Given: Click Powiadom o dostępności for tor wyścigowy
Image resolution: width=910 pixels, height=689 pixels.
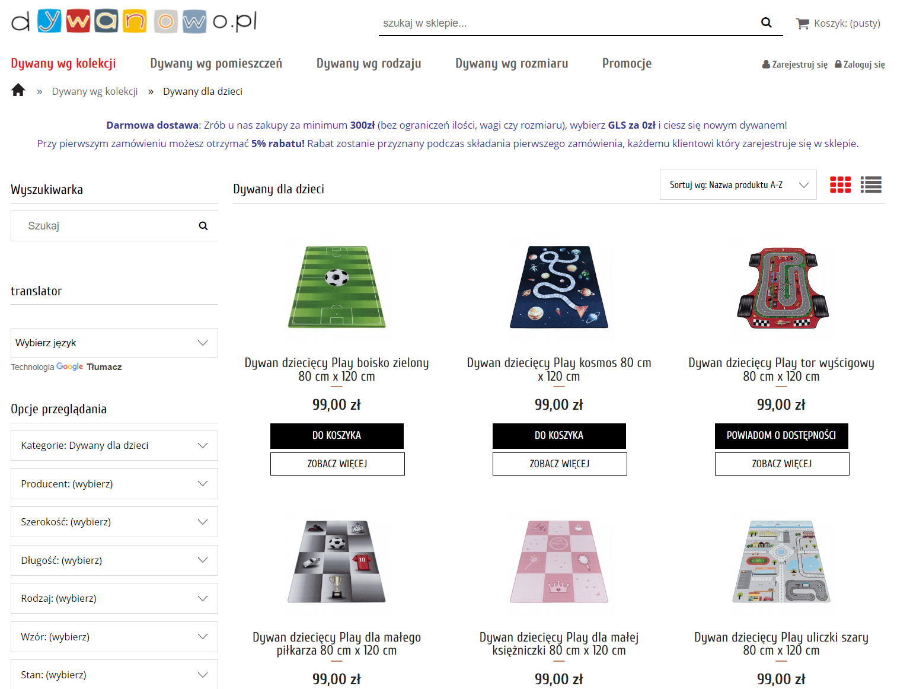Looking at the screenshot, I should (x=781, y=436).
